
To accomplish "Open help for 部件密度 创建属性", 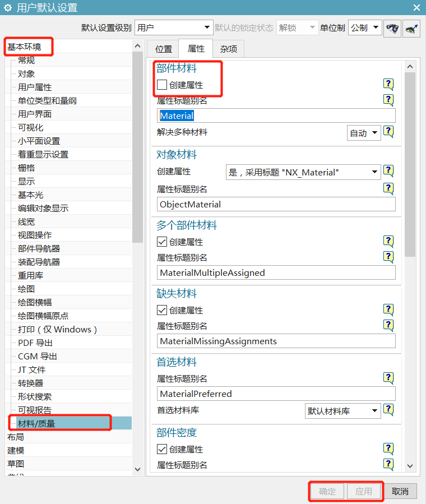I will 388,449.
